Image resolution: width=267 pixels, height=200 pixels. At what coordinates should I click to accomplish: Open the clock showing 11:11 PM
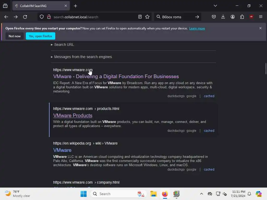(x=238, y=194)
